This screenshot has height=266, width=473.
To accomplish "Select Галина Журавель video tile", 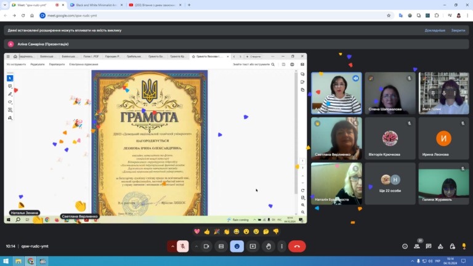I will tap(443, 183).
